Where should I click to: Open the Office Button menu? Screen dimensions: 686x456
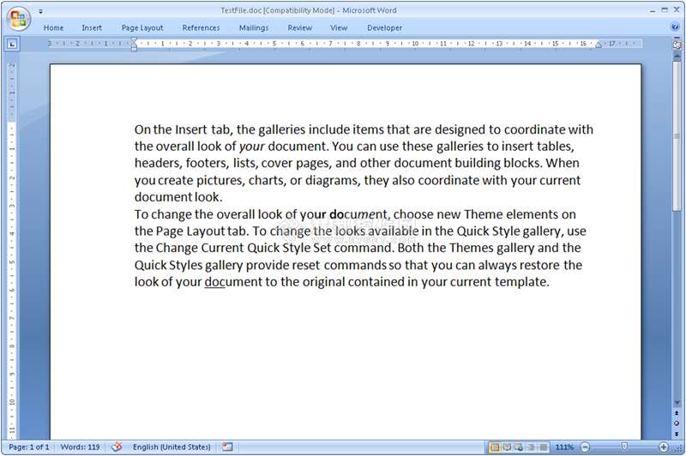tap(18, 19)
